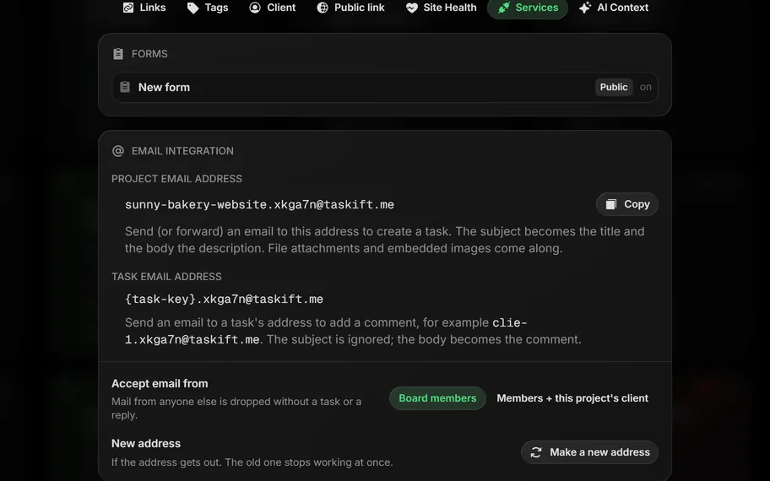
Task: Open the Links tab
Action: coord(144,8)
